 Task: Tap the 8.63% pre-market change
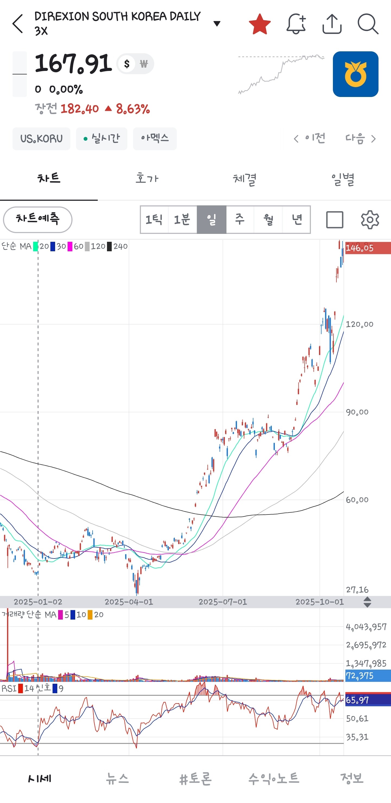click(x=133, y=109)
